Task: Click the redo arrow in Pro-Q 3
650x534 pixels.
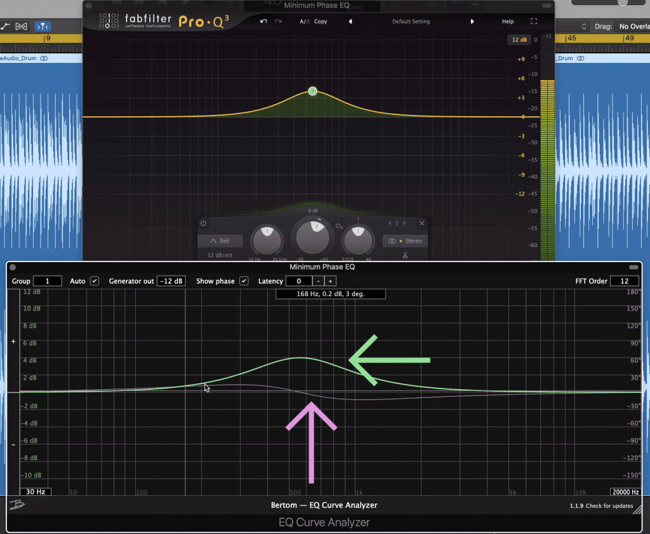Action: point(278,21)
